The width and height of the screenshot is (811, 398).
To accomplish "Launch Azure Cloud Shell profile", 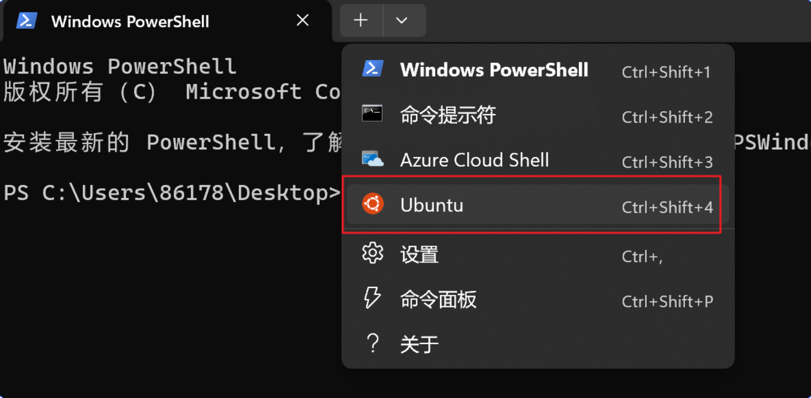I will click(474, 160).
